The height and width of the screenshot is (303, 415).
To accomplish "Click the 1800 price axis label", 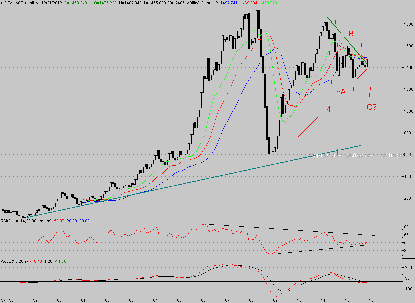I will point(409,24).
